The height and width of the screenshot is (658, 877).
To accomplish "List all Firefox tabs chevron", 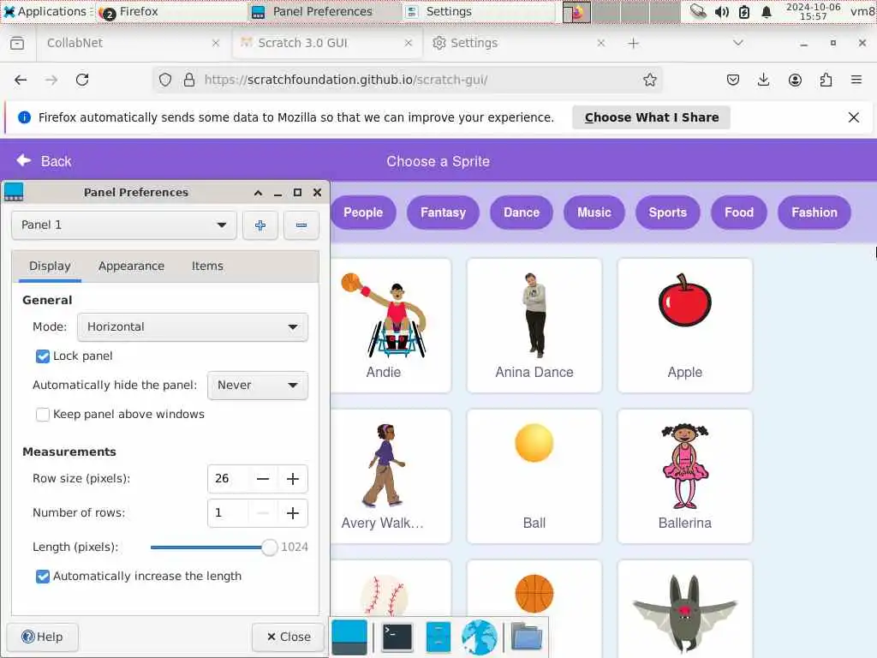I will click(737, 43).
